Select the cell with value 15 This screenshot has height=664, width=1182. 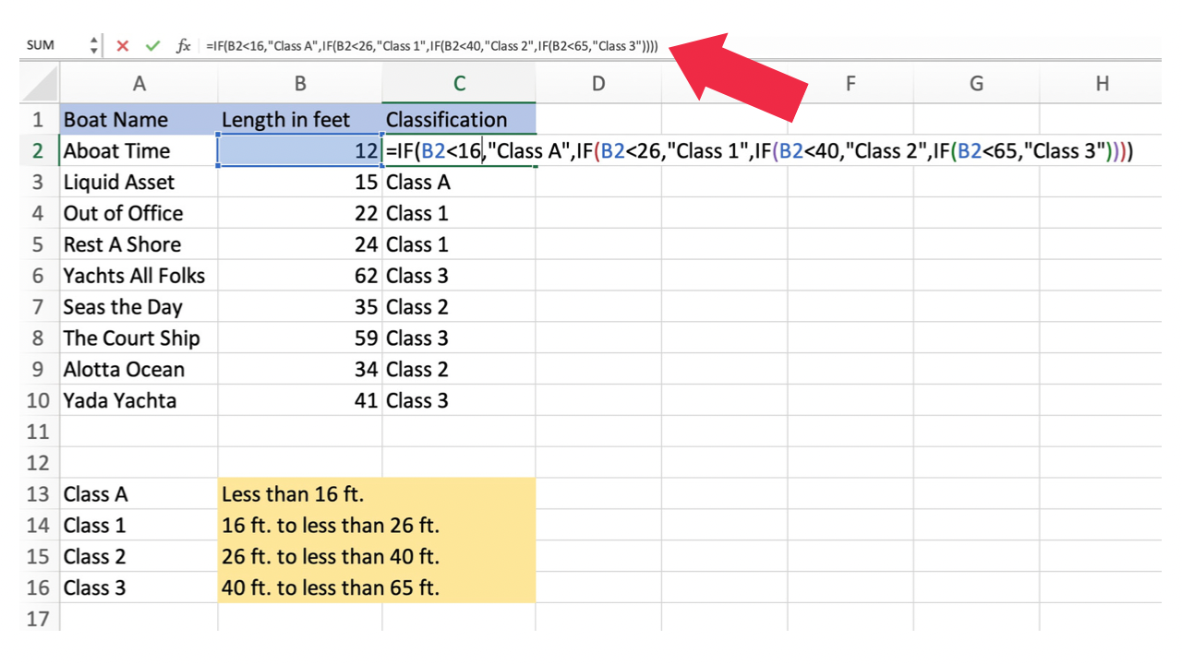[x=299, y=182]
